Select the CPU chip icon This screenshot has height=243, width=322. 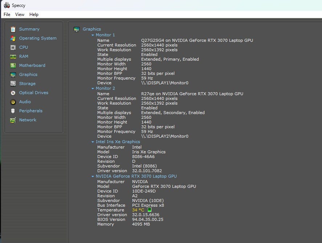13,47
